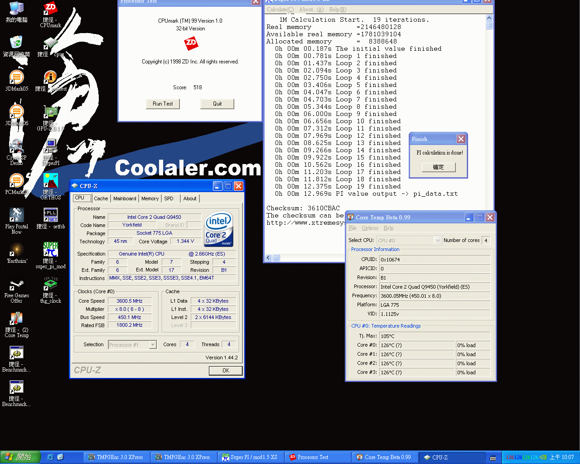Launch the 3DMark06 desktop shortcut
580x464 pixels.
coord(17,115)
